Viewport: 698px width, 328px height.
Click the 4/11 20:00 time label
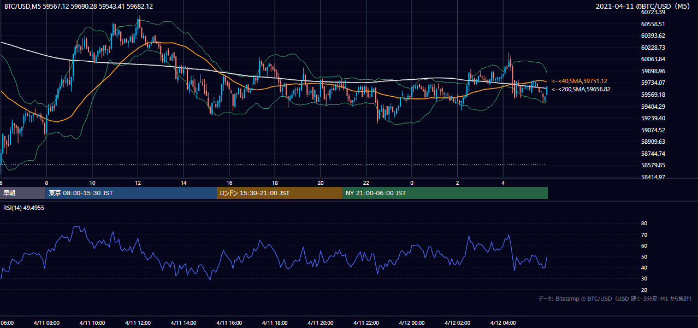320,323
